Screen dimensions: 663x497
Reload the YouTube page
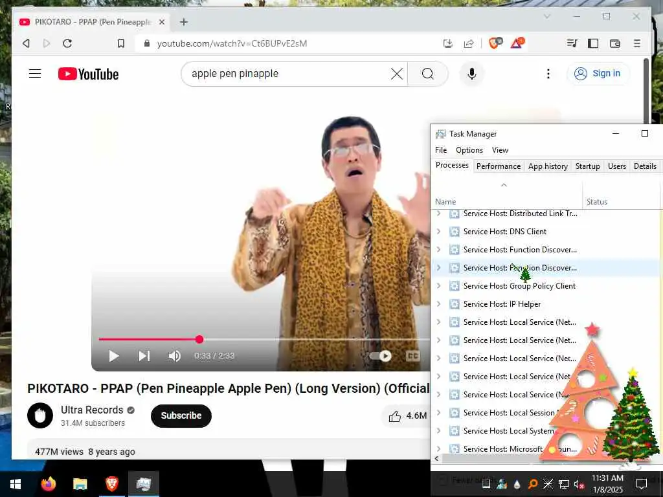(x=67, y=43)
